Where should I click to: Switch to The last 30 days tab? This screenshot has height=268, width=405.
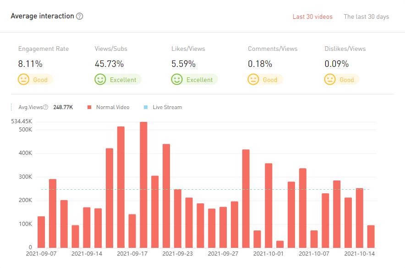click(x=366, y=16)
